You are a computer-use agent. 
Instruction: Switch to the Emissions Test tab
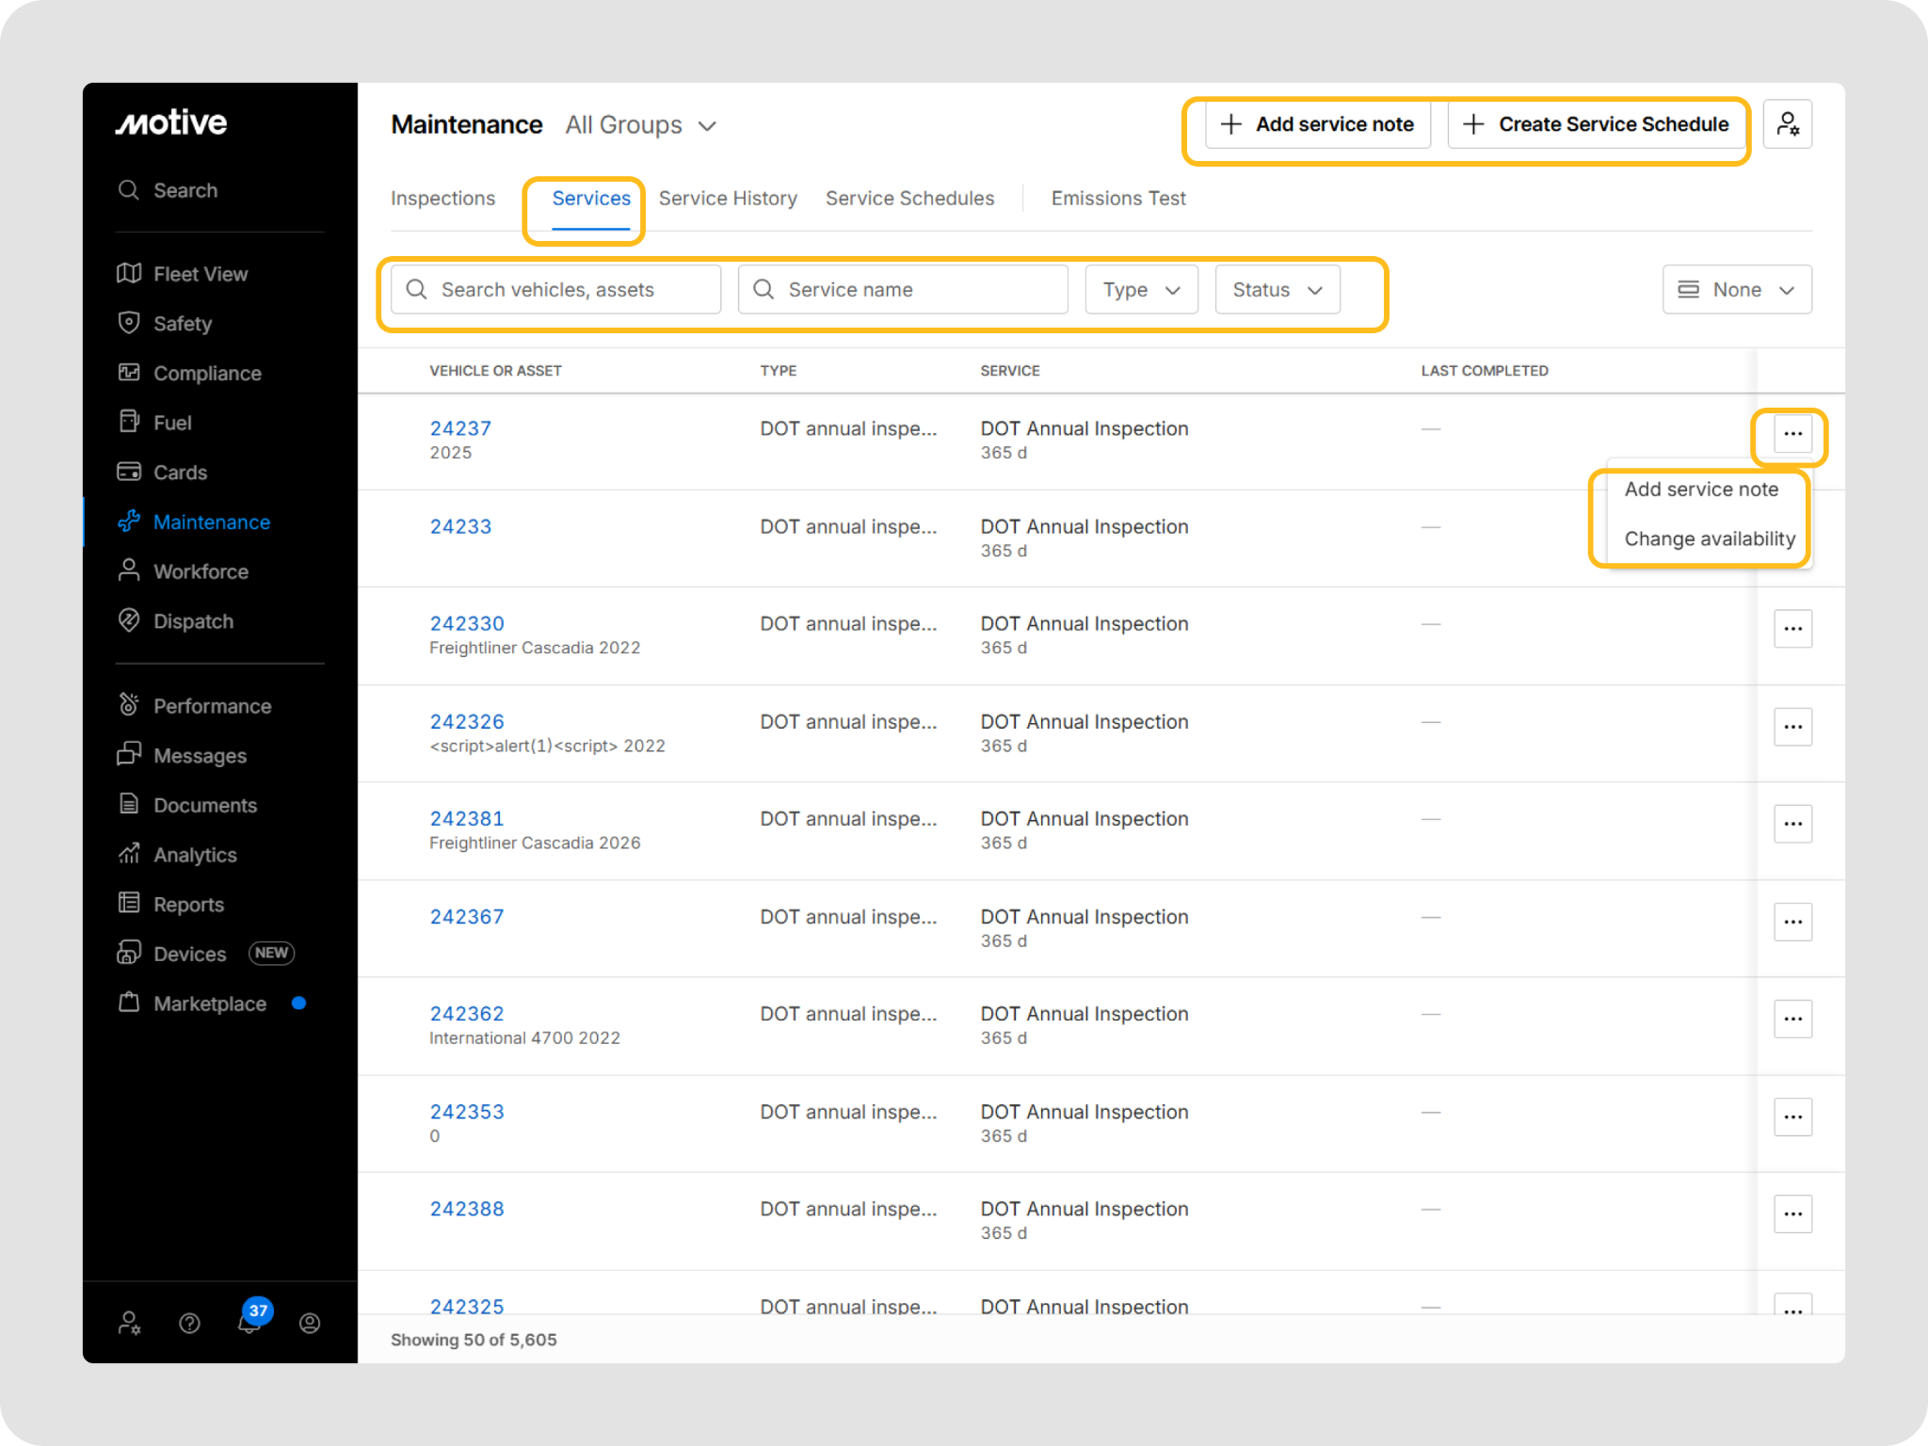[x=1117, y=199]
